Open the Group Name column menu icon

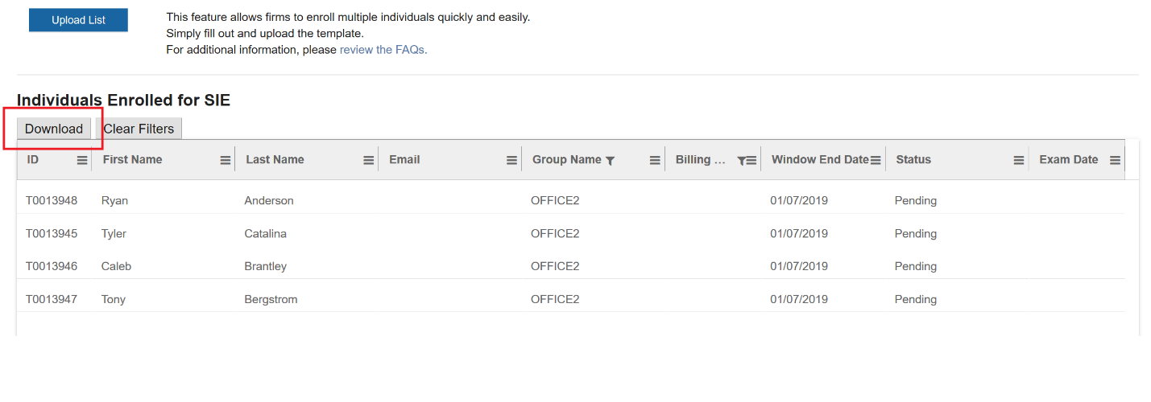click(655, 160)
